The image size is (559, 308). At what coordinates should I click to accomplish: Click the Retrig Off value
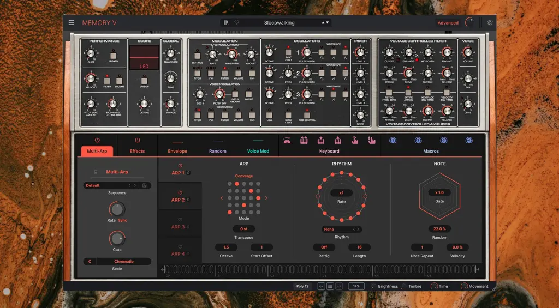click(x=324, y=247)
